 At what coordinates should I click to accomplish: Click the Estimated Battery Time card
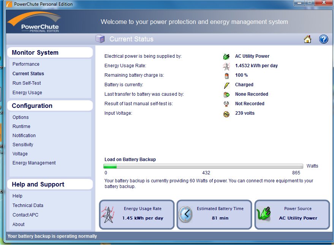pyautogui.click(x=214, y=215)
